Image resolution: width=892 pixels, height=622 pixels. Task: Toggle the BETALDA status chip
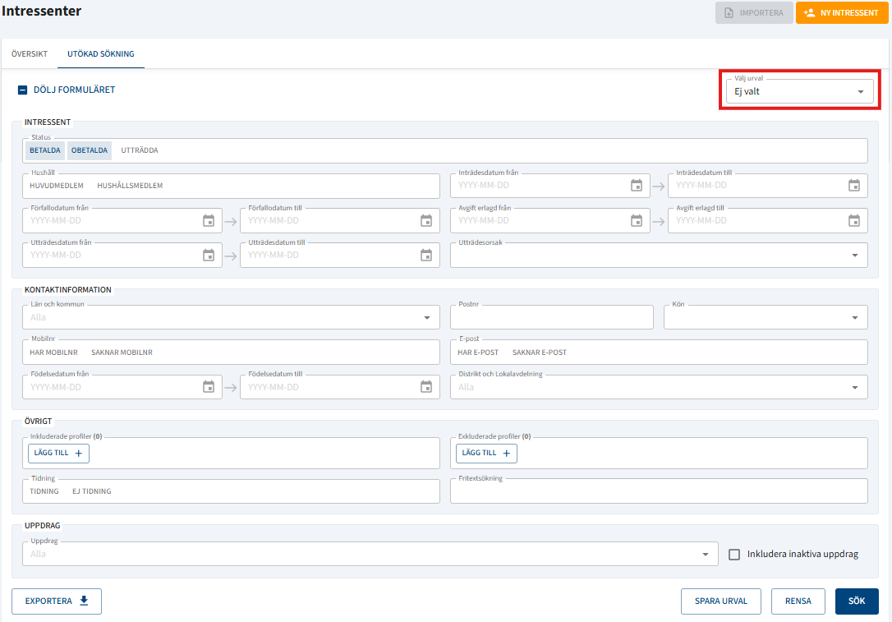click(45, 150)
